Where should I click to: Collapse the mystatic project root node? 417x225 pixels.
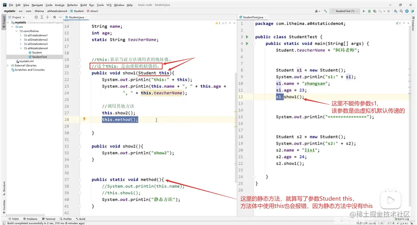point(8,22)
